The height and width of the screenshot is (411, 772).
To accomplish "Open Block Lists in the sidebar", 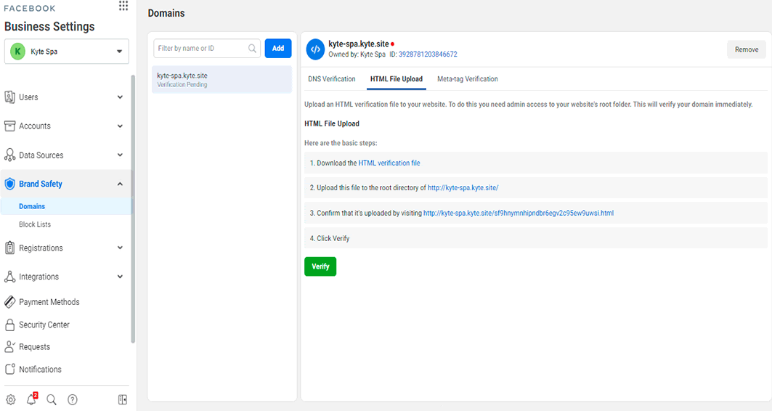I will pyautogui.click(x=35, y=224).
